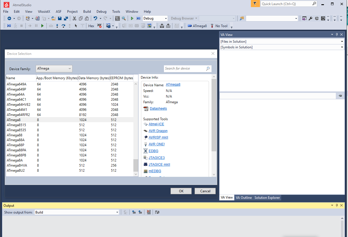Expand the Show output from Build dropdown
The image size is (348, 237).
point(76,212)
